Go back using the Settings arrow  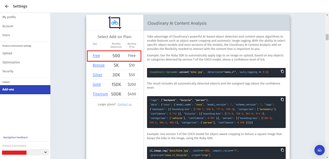click(7, 6)
